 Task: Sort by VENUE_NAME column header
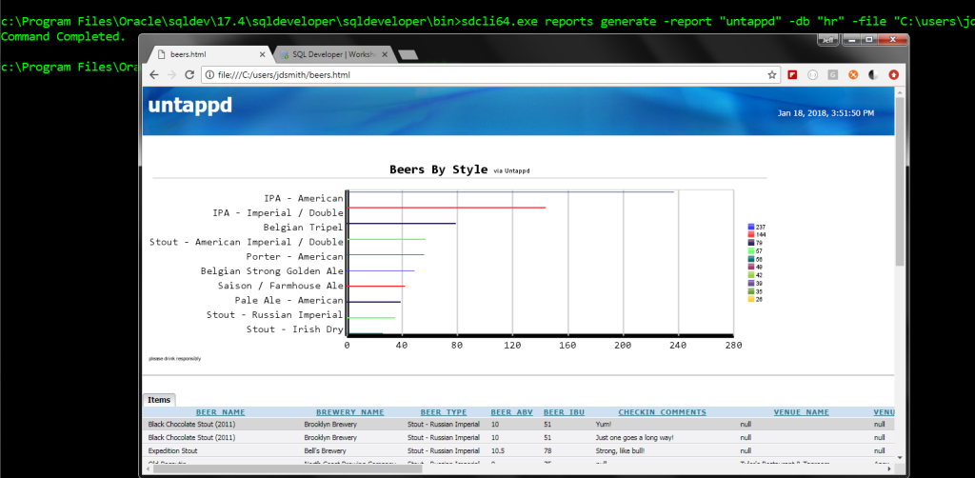coord(802,412)
